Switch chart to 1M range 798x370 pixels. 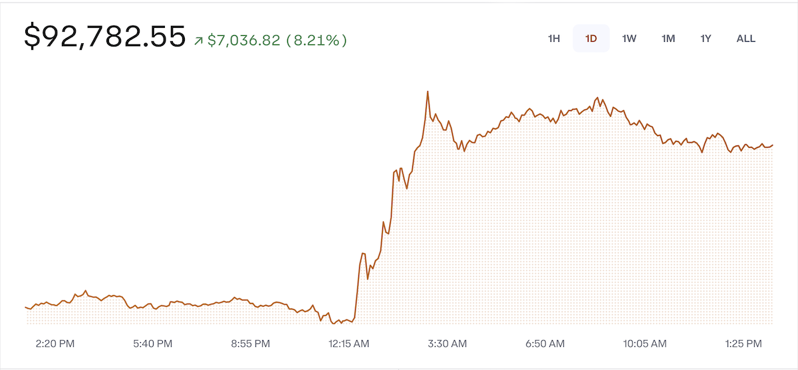[x=668, y=39]
